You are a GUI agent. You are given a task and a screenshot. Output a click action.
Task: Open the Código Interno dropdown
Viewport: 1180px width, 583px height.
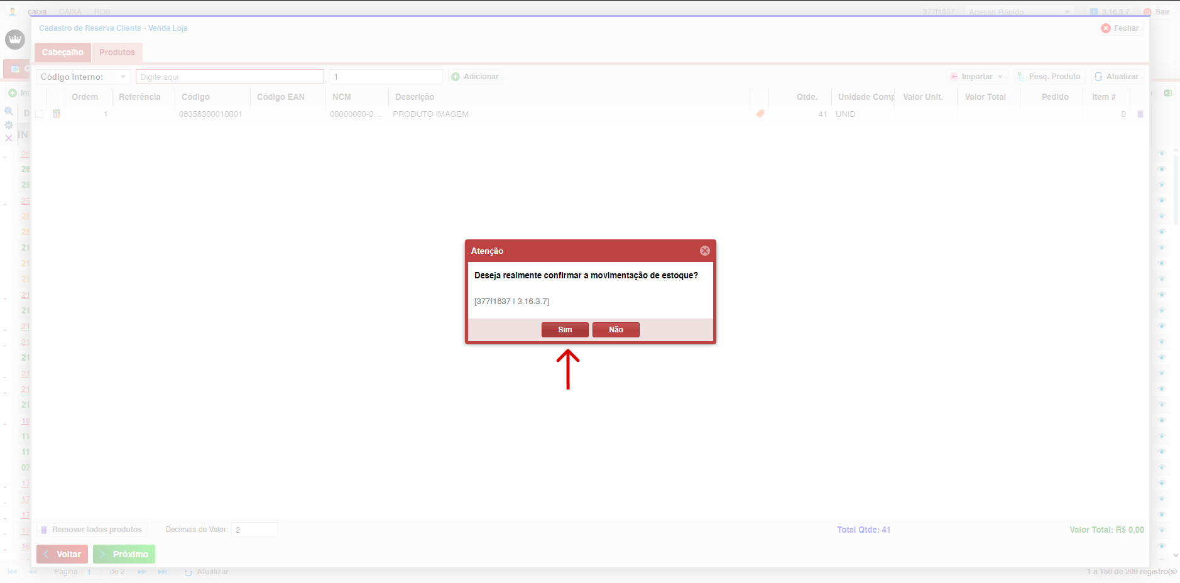(123, 77)
